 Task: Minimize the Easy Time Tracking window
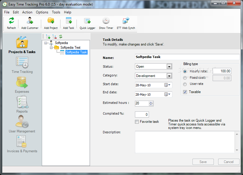coord(215,3)
